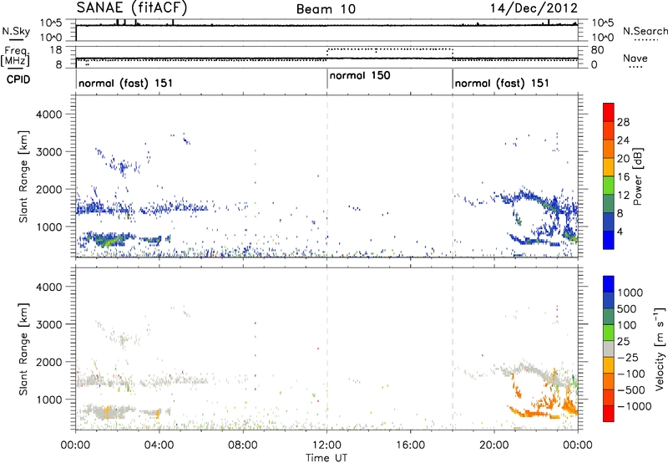Click the Slant Range [km] label of velocity panel
The height and width of the screenshot is (463, 668).
[x=24, y=349]
